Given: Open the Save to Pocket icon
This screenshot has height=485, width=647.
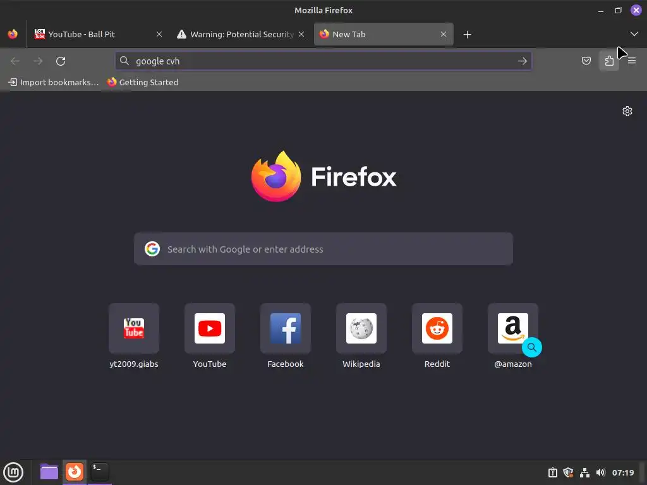Looking at the screenshot, I should coord(586,61).
